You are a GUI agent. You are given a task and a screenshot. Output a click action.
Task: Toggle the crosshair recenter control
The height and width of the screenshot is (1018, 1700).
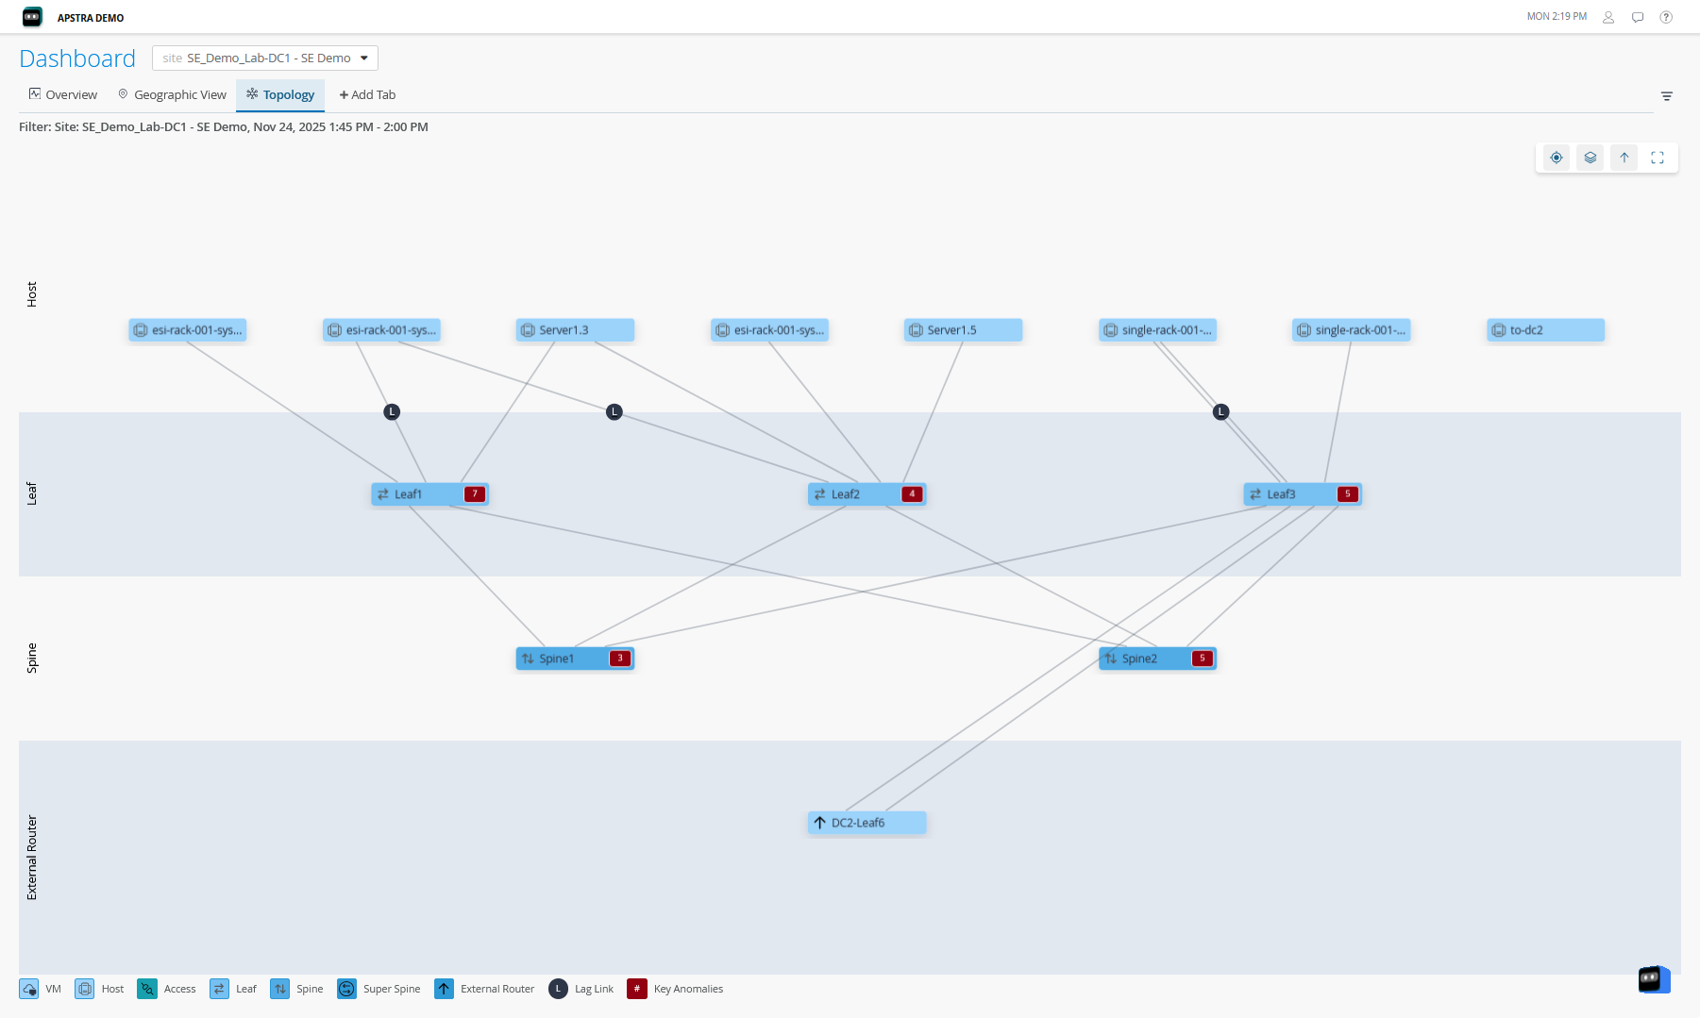[1556, 158]
